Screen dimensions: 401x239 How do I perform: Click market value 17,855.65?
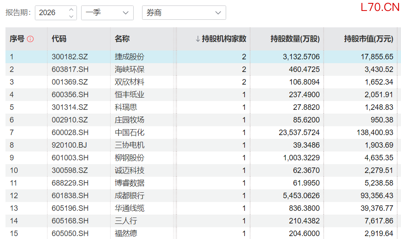pyautogui.click(x=377, y=57)
